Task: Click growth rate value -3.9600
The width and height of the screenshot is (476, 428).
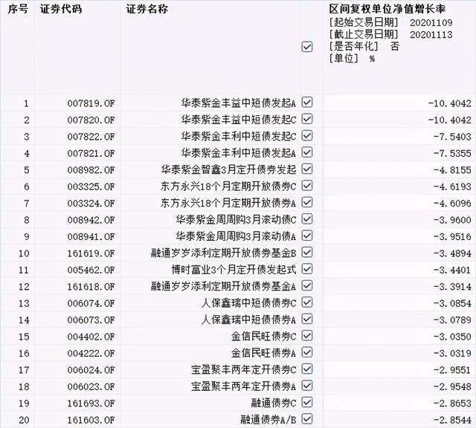Action: click(x=452, y=220)
